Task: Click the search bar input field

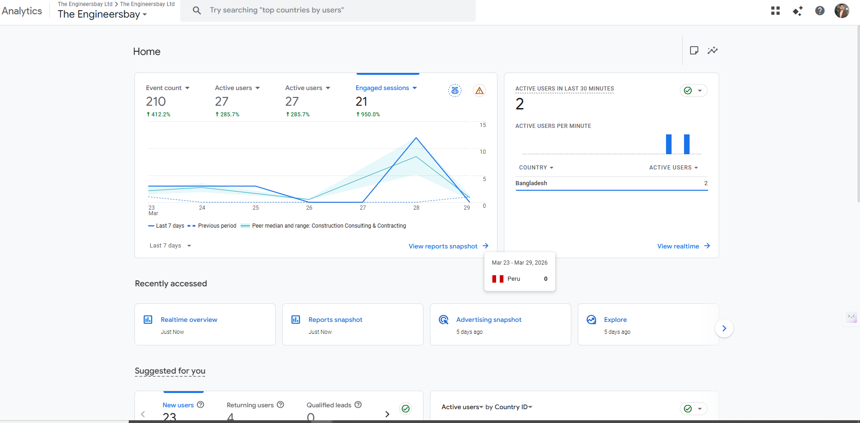Action: pos(328,10)
